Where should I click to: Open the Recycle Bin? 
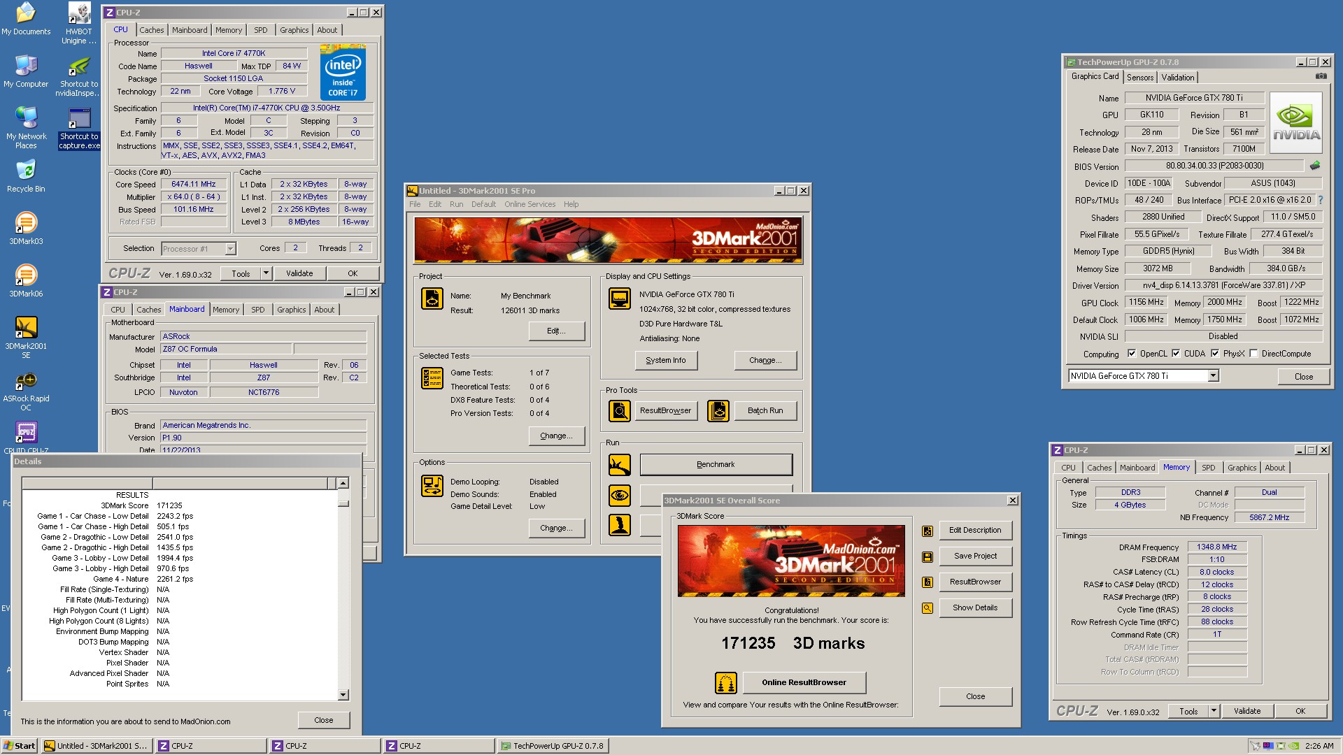point(26,176)
